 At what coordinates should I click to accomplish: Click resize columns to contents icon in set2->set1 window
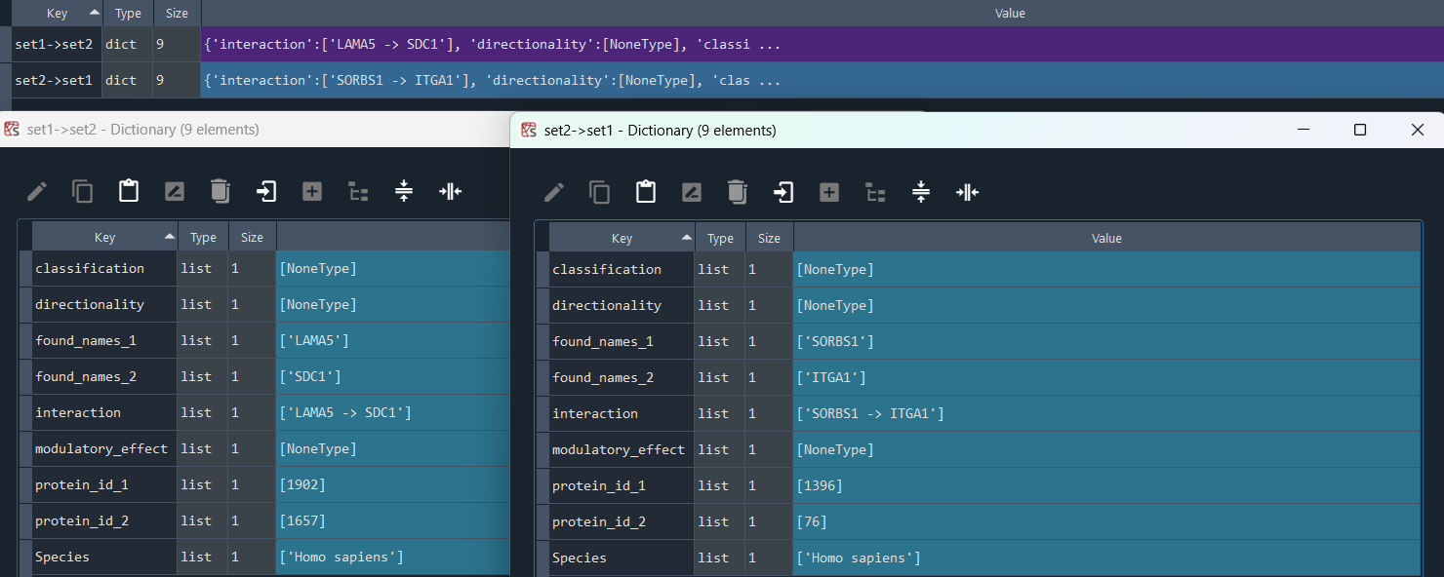pyautogui.click(x=967, y=192)
